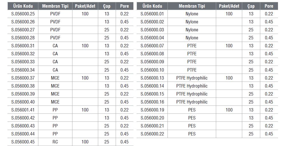Click product code S.056000.16
The height and width of the screenshot is (146, 282).
click(152, 102)
